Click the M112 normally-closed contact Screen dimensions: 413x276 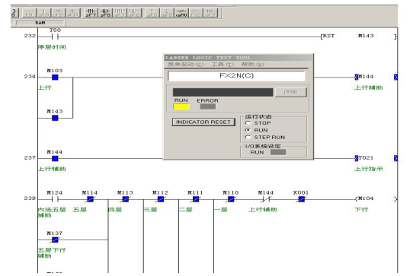pyautogui.click(x=161, y=199)
